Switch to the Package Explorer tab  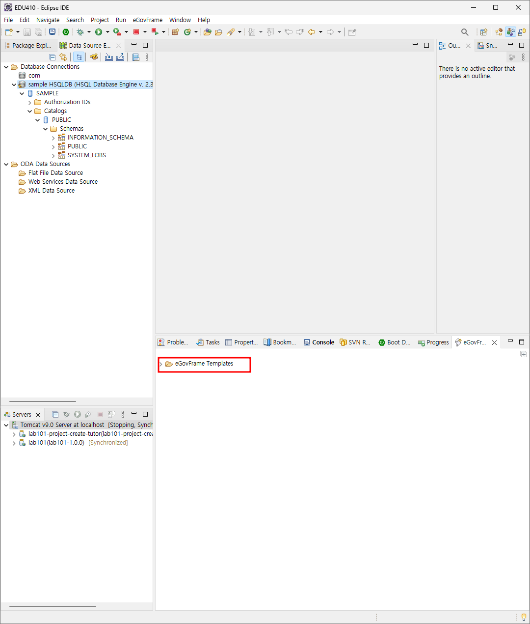pos(28,46)
